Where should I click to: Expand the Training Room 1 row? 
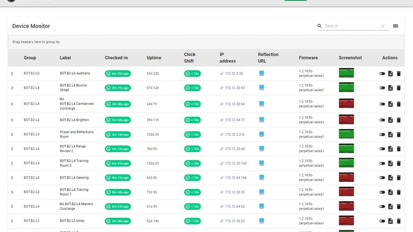pyautogui.click(x=12, y=192)
